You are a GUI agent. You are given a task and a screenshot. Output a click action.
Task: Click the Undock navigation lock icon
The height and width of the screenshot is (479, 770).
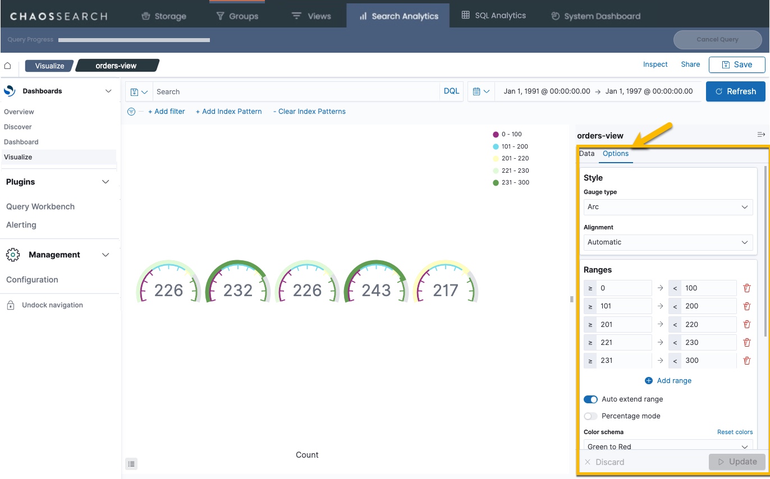tap(10, 305)
